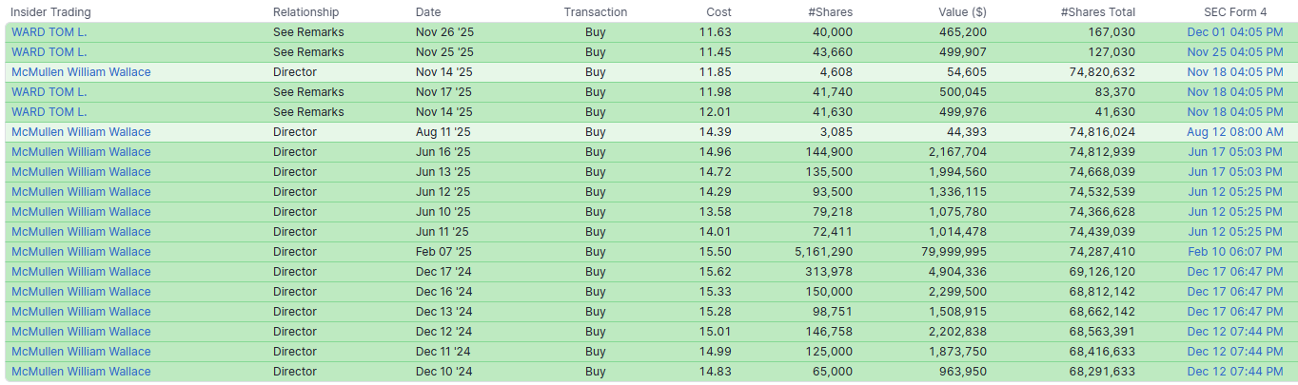Open WARD TOM L. link for Nov 17 '25
Image resolution: width=1298 pixels, height=385 pixels.
[x=49, y=92]
